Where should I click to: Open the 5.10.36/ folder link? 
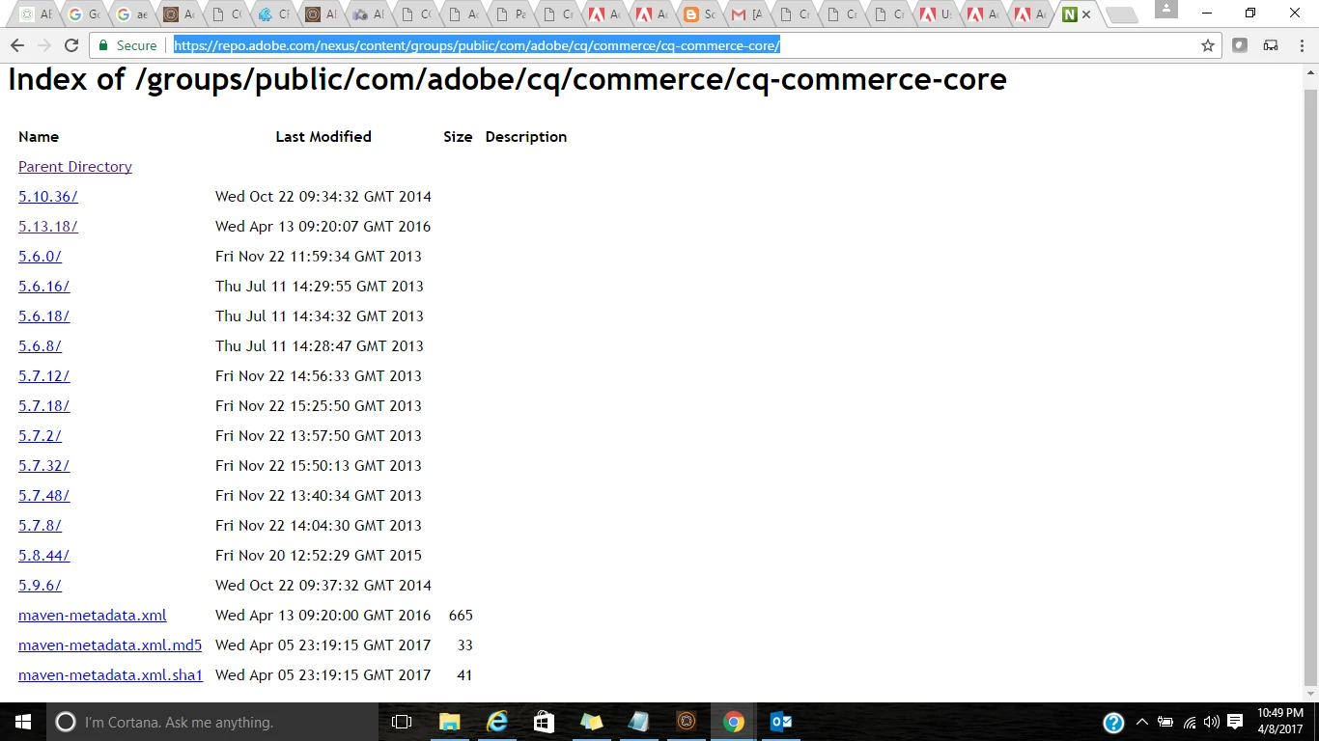48,197
